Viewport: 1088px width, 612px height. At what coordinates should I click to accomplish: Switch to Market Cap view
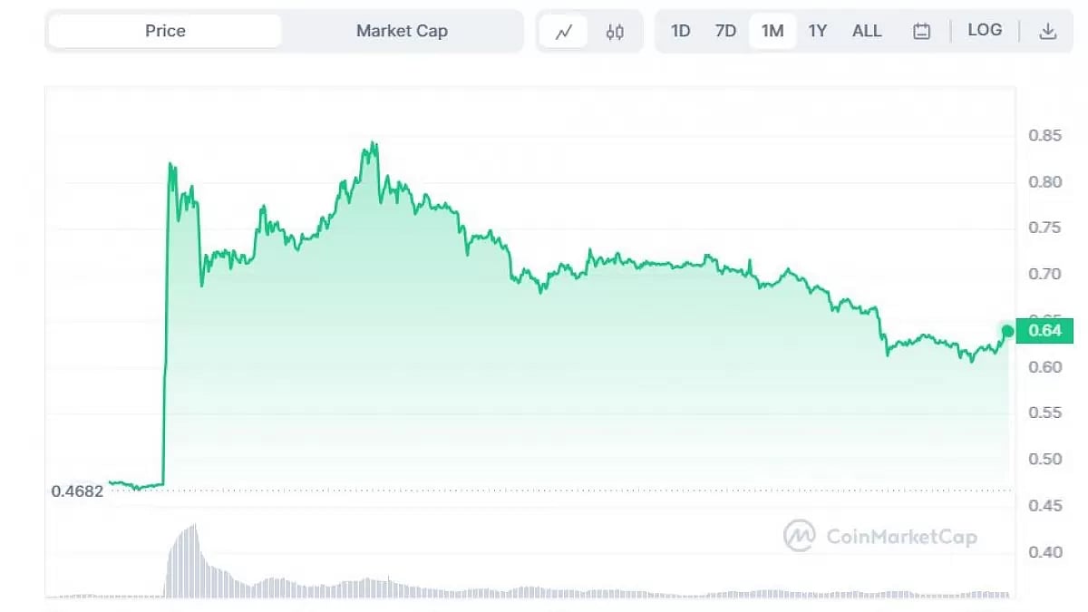tap(402, 30)
